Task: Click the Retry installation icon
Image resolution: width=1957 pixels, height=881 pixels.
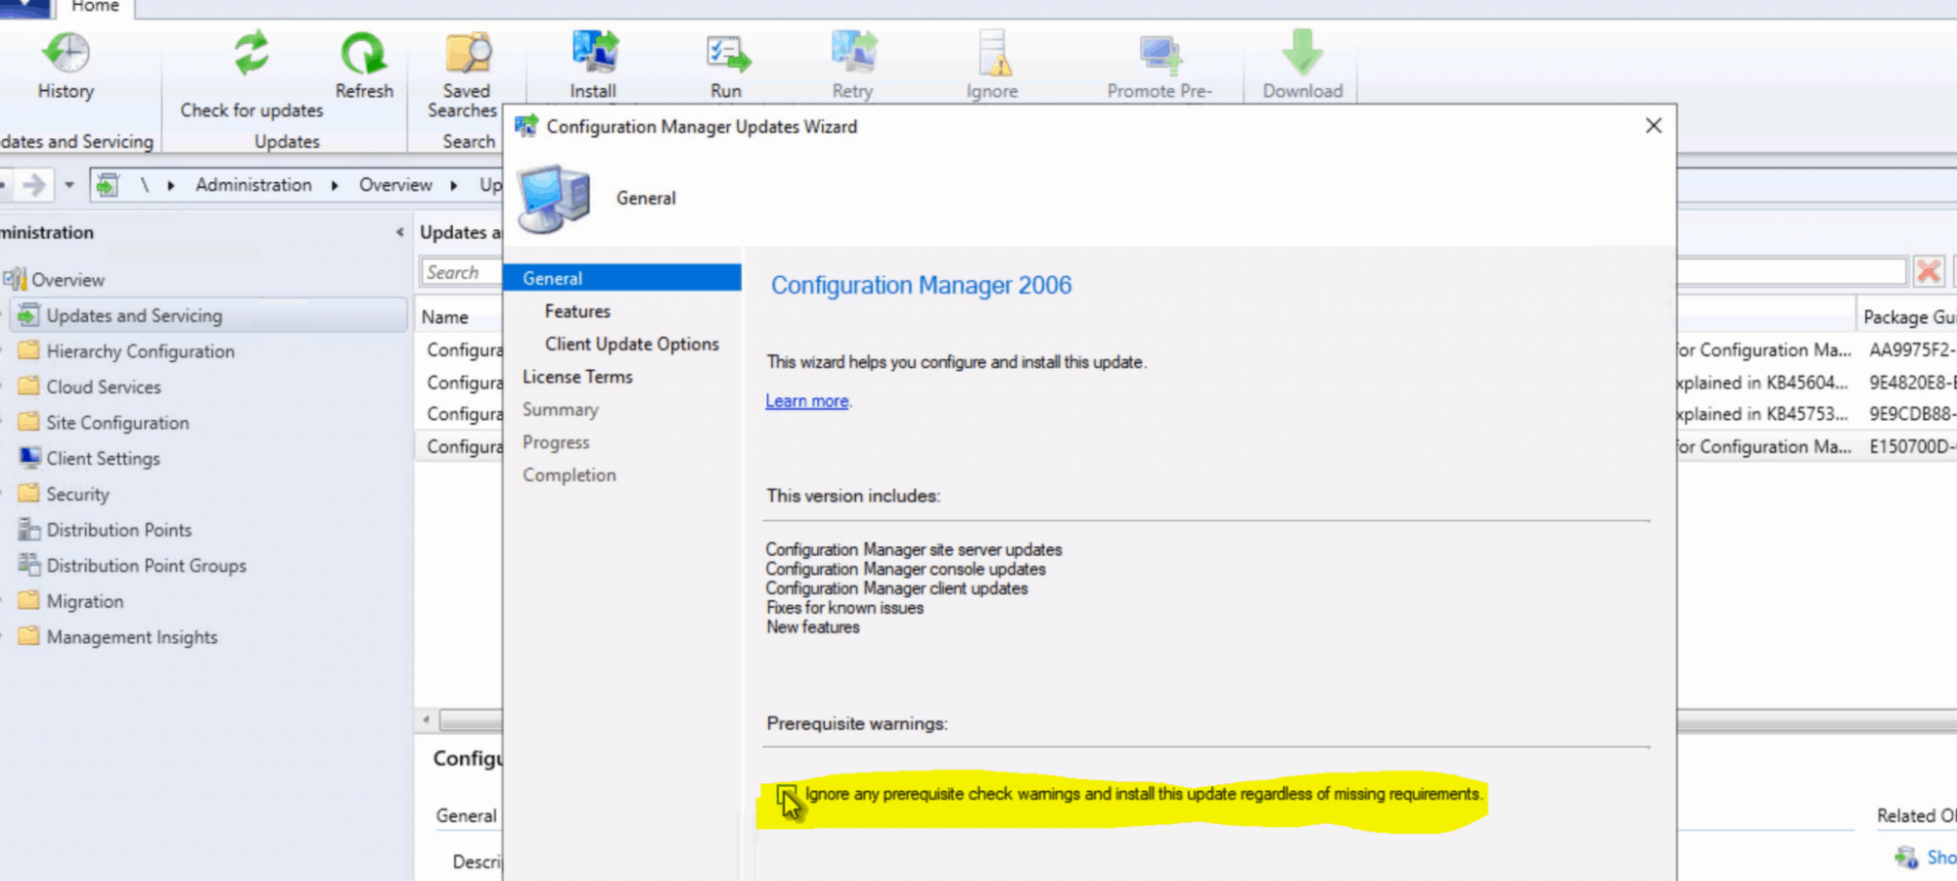Action: [853, 52]
